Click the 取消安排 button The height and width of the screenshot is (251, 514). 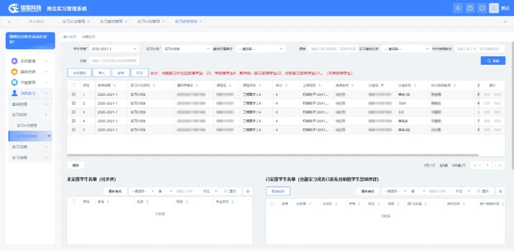pos(278,191)
